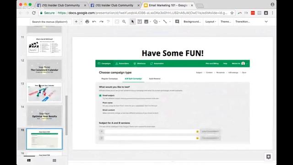Viewport: 293px width, 165px height.
Task: Bookmark the page with the star icon
Action: (232, 13)
